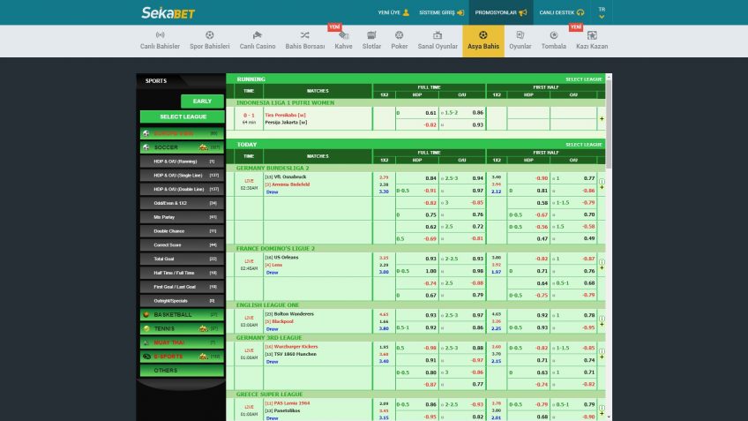The width and height of the screenshot is (748, 421).
Task: Expand more bets plus icon for US Orleans
Action: point(602,267)
